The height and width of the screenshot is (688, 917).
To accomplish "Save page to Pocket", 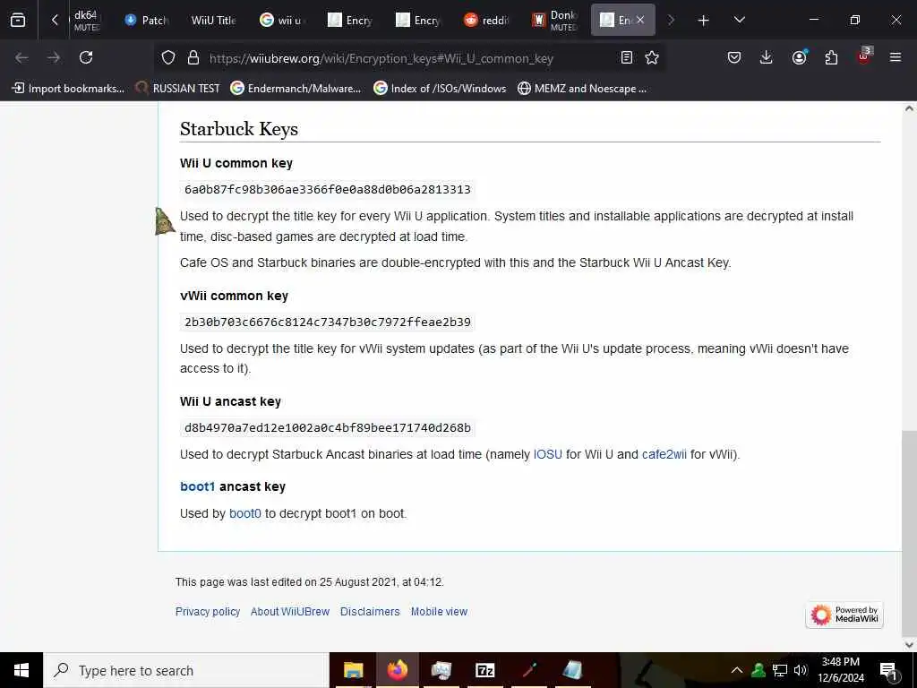I will (x=734, y=57).
